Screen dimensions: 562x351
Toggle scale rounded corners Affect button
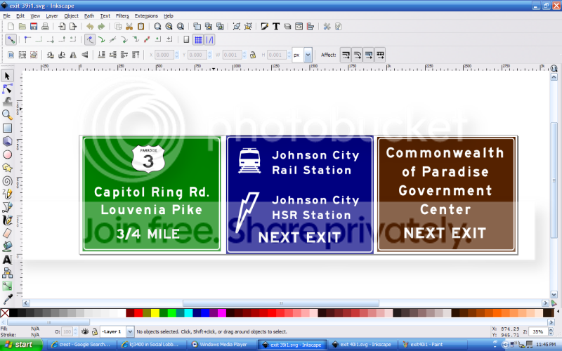357,55
